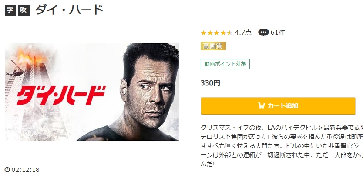This screenshot has width=363, height=184.
Task: Click the 330円 price label
Action: click(x=210, y=83)
